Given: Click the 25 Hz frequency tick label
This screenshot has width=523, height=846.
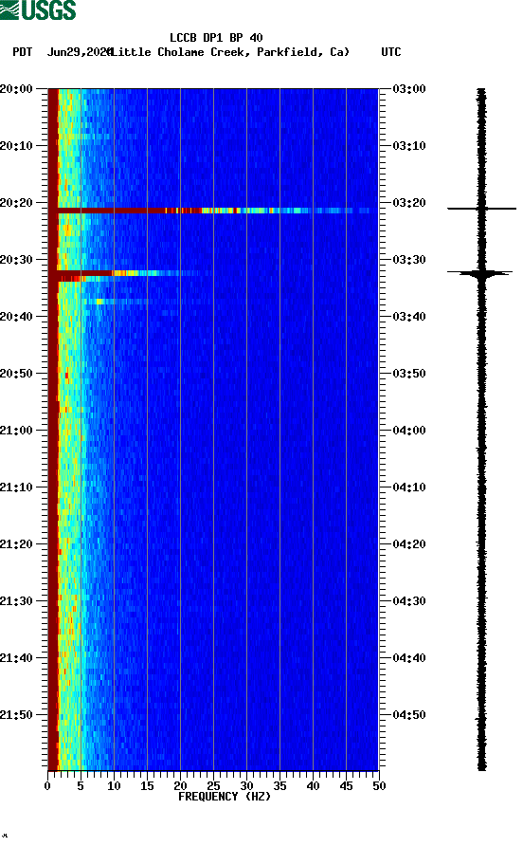Looking at the screenshot, I should 213,786.
